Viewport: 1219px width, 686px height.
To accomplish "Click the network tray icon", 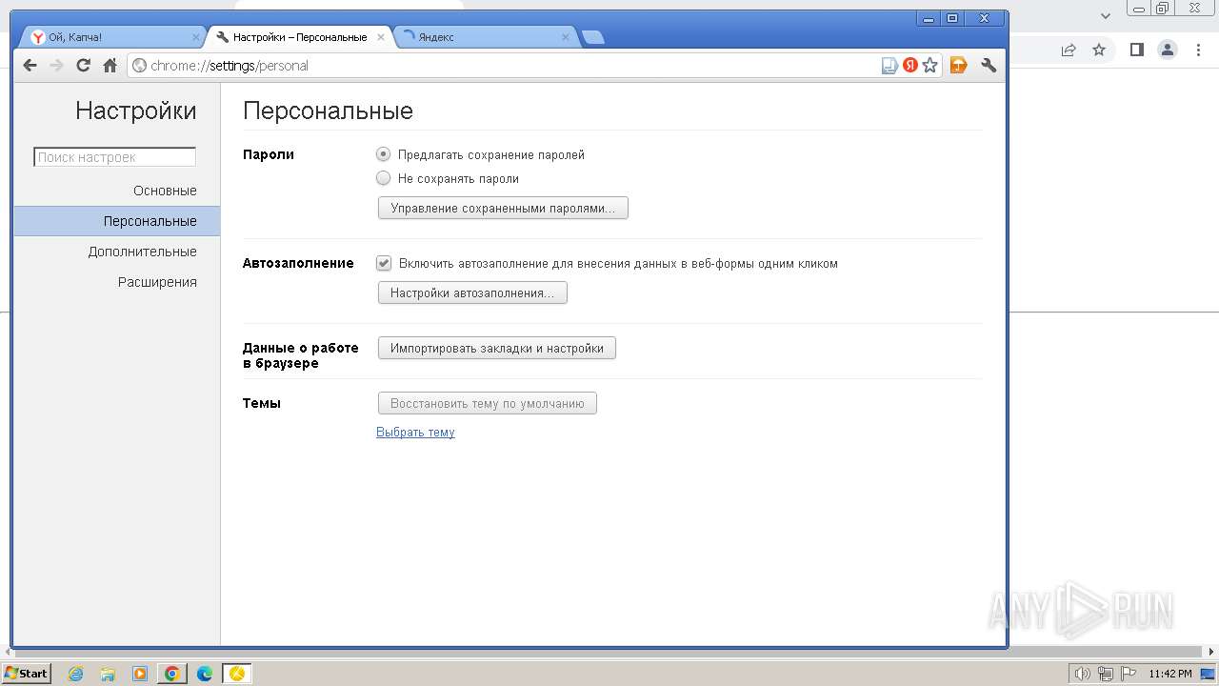I will tap(1106, 674).
